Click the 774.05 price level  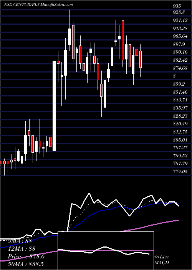pyautogui.click(x=180, y=172)
